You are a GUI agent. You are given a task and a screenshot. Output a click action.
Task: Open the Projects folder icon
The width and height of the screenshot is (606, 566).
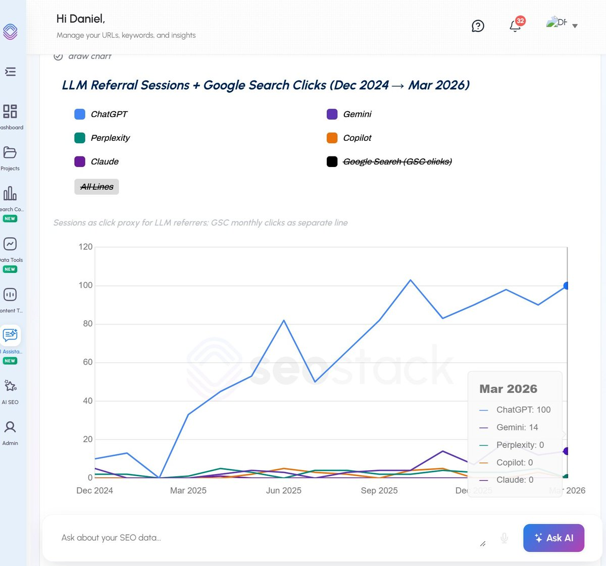coord(10,152)
